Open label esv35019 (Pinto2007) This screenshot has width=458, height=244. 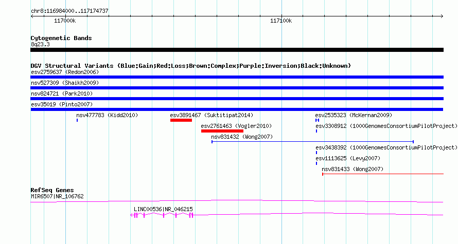62,104
